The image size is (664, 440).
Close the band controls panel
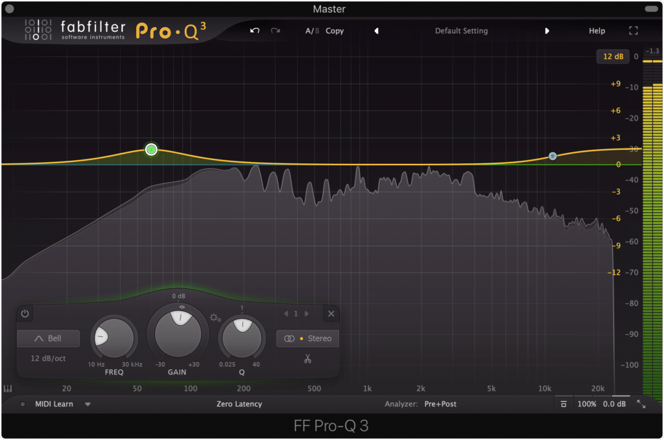[331, 314]
